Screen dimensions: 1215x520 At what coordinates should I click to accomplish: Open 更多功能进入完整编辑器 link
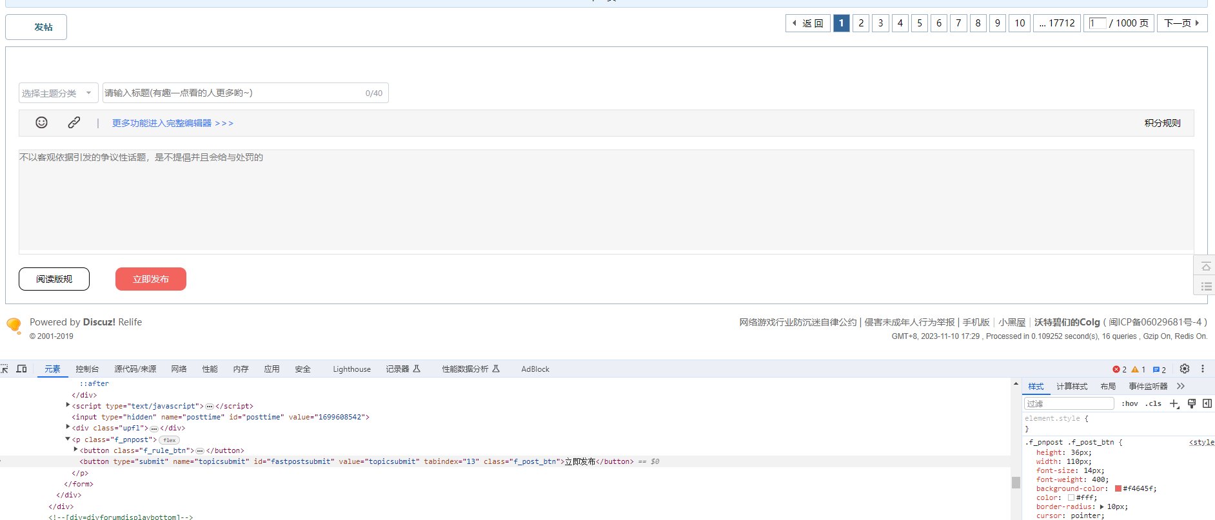click(173, 123)
